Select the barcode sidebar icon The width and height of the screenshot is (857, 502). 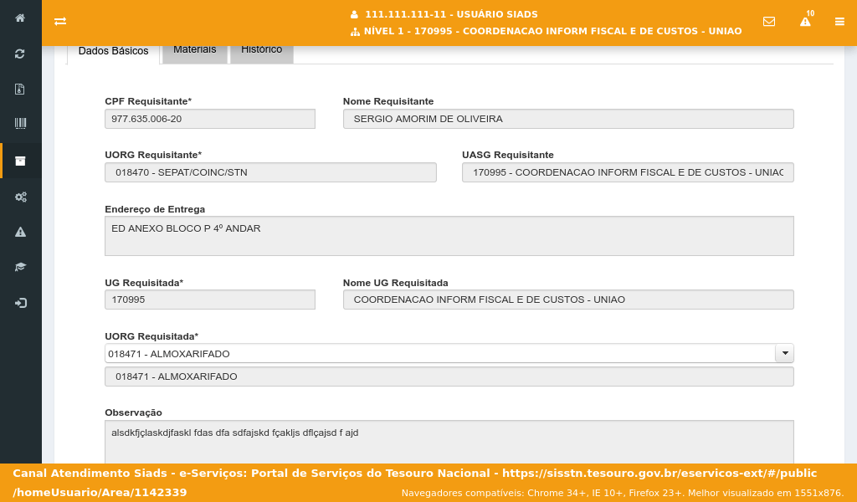[x=20, y=124]
